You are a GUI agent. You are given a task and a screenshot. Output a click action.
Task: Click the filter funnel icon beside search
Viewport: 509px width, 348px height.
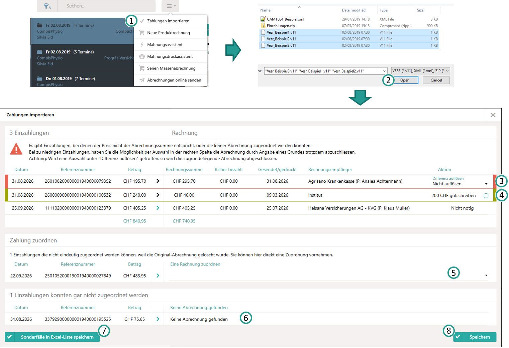47,6
